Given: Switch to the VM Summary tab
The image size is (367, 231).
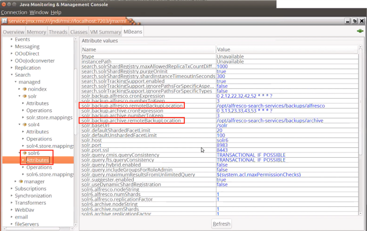Looking at the screenshot, I should (x=106, y=32).
